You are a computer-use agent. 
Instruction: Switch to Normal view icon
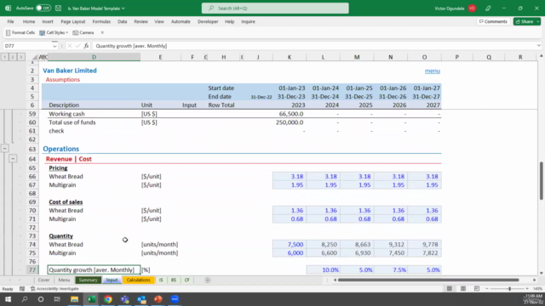click(450, 289)
